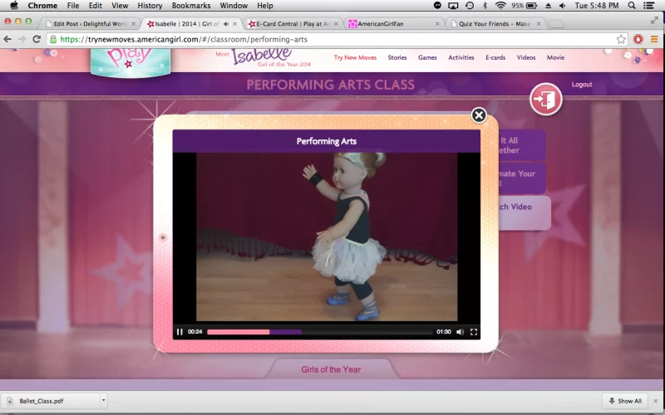Click the video frame showing the ballerina doll

[327, 237]
